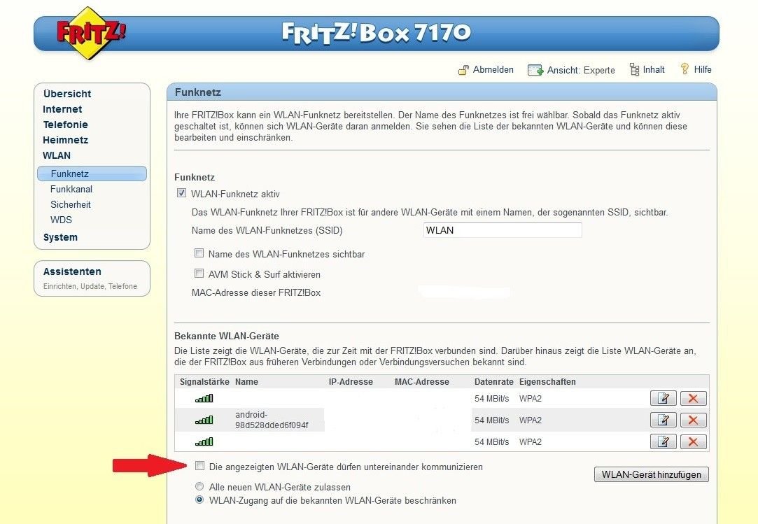758x524 pixels.
Task: Click signal strength icon of last device
Action: pos(204,441)
